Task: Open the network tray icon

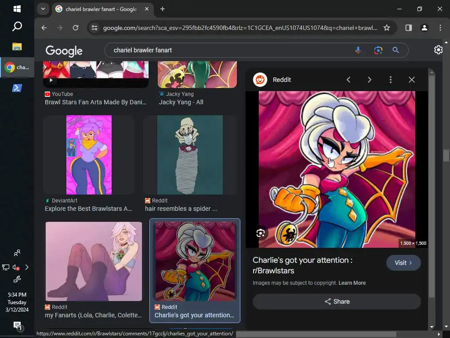Action: [6, 267]
